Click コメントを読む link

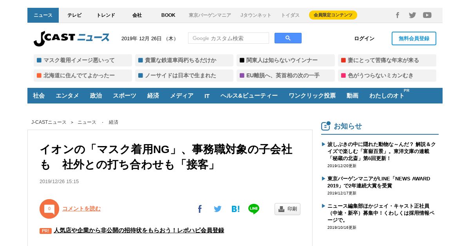pyautogui.click(x=81, y=209)
